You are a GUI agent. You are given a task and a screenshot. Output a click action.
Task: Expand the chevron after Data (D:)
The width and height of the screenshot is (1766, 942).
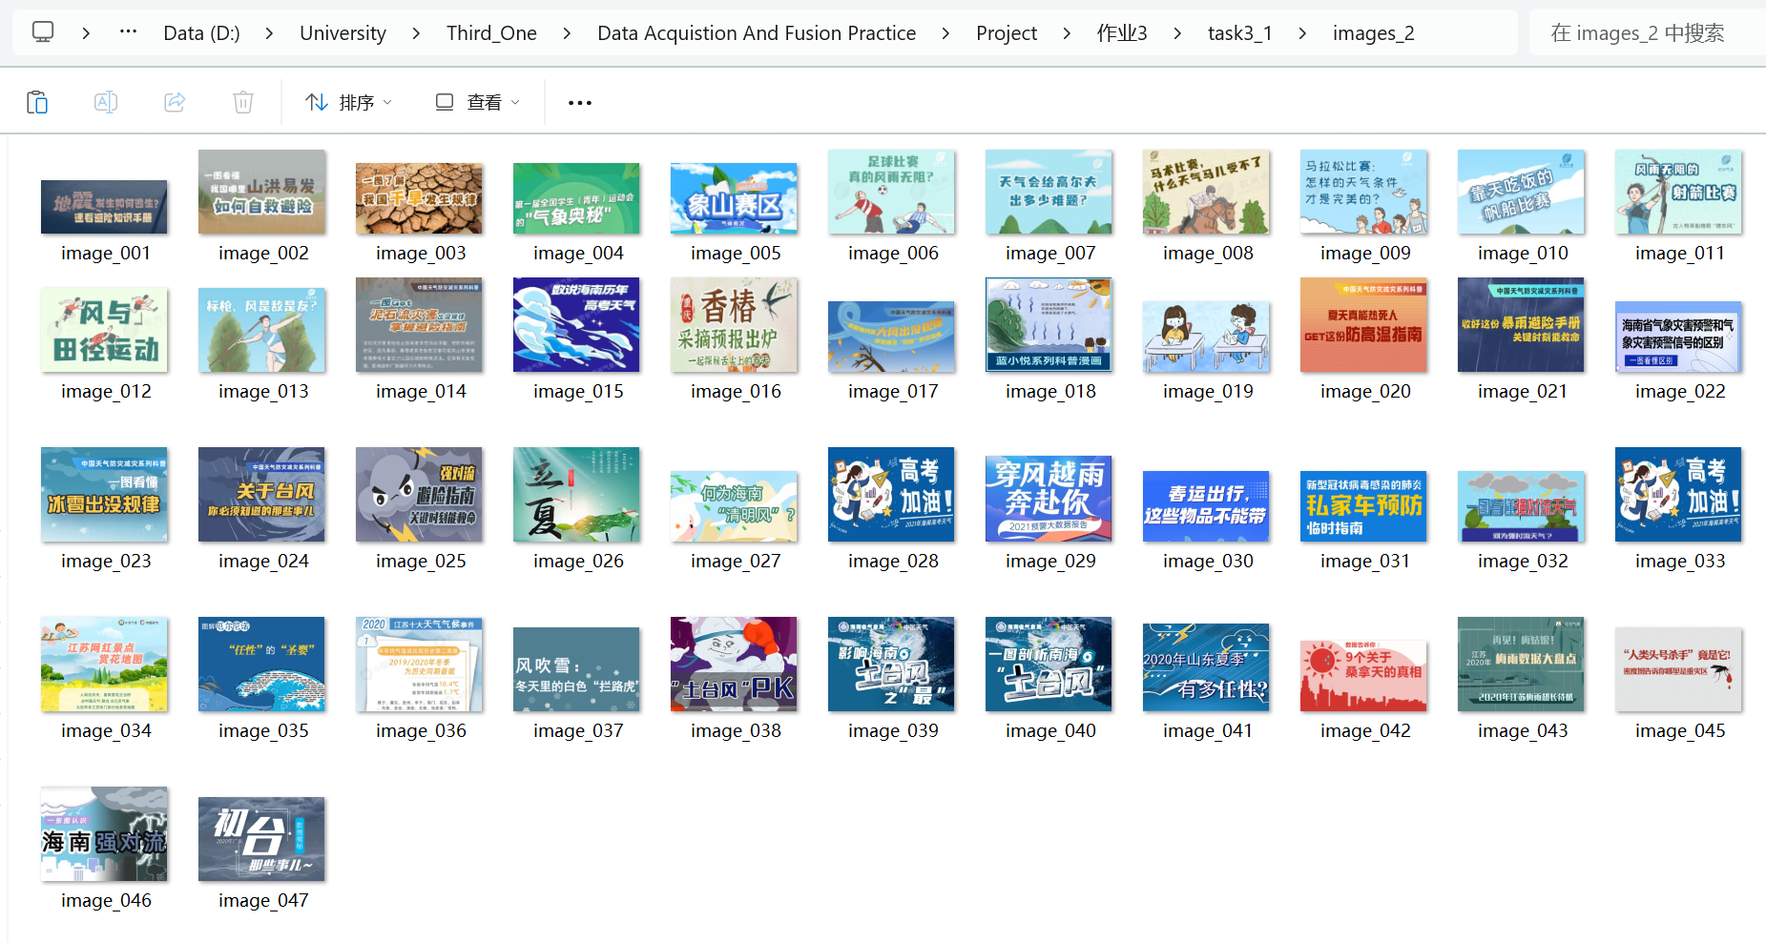click(x=269, y=33)
